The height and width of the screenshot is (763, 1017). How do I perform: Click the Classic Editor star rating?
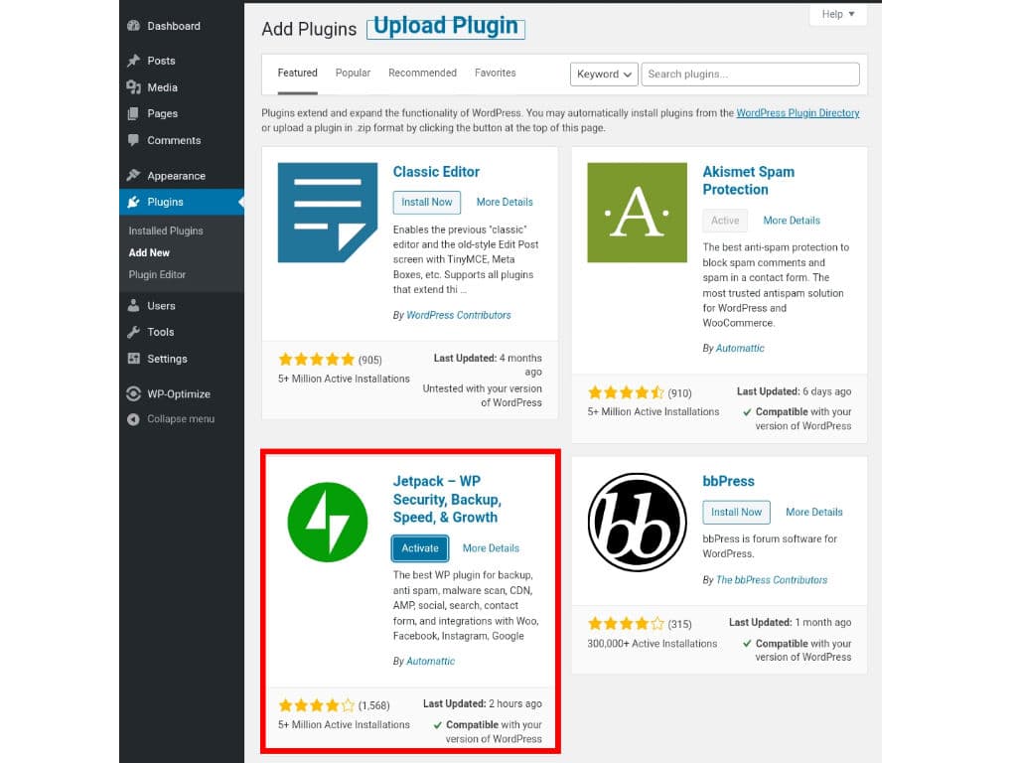point(317,360)
